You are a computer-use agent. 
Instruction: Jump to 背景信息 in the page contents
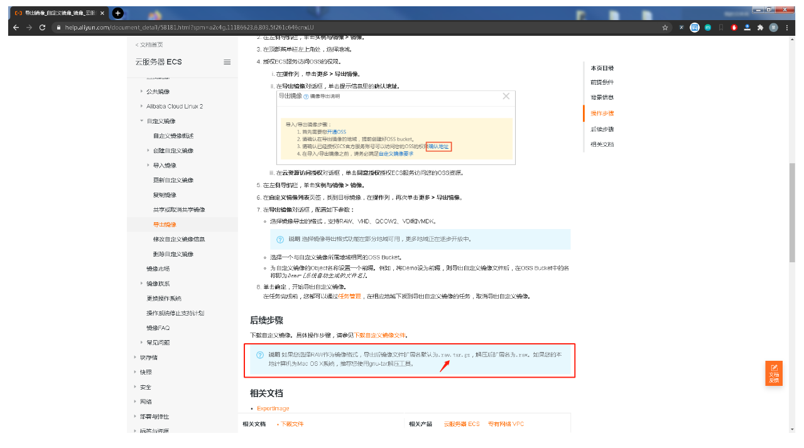[x=602, y=97]
